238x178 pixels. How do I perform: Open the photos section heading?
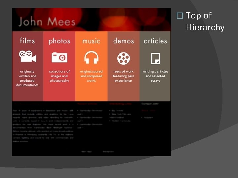(x=59, y=41)
